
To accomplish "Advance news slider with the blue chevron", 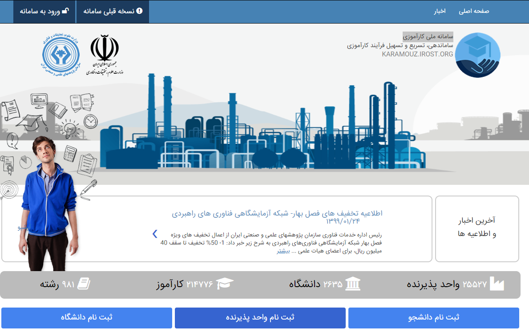I will (155, 234).
